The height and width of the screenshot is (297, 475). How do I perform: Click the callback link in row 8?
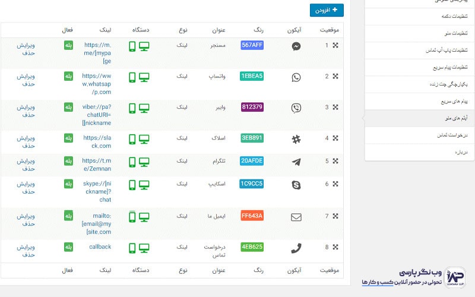(x=100, y=247)
